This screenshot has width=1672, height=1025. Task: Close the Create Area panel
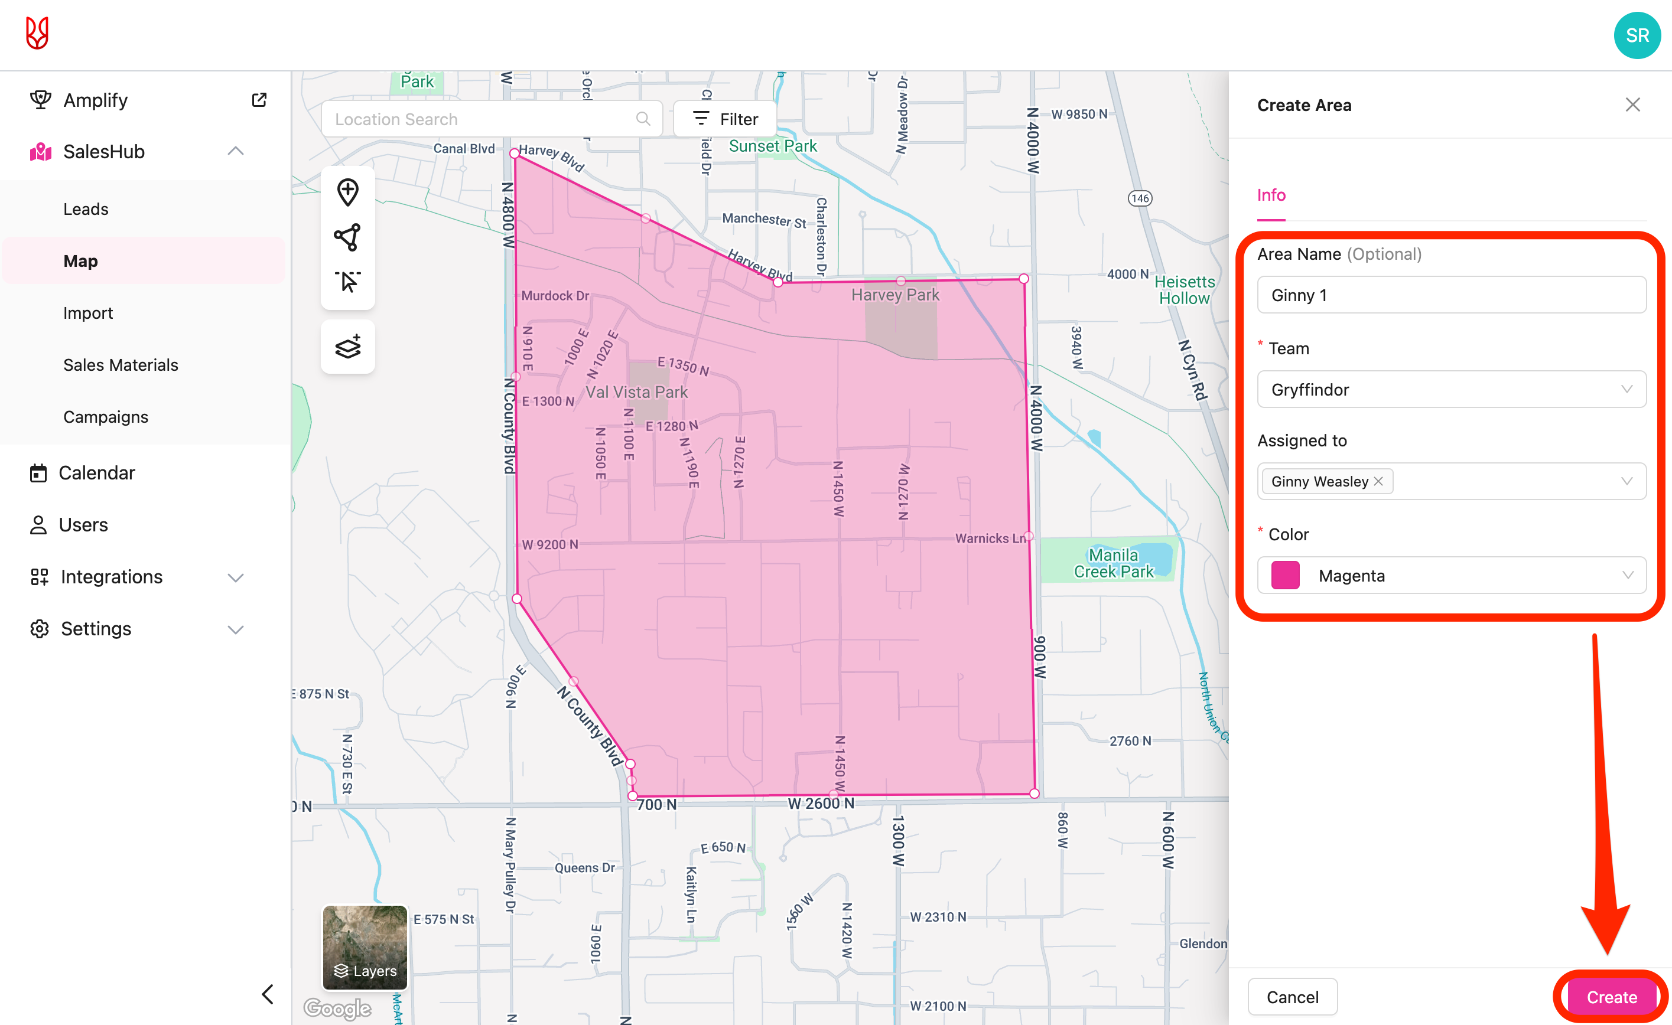(1632, 105)
